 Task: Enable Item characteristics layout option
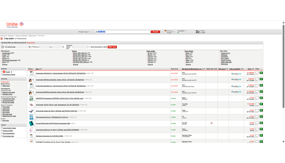(2, 133)
